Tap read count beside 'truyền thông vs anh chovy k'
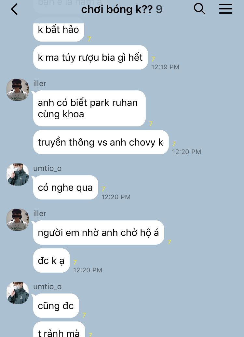 point(174,144)
